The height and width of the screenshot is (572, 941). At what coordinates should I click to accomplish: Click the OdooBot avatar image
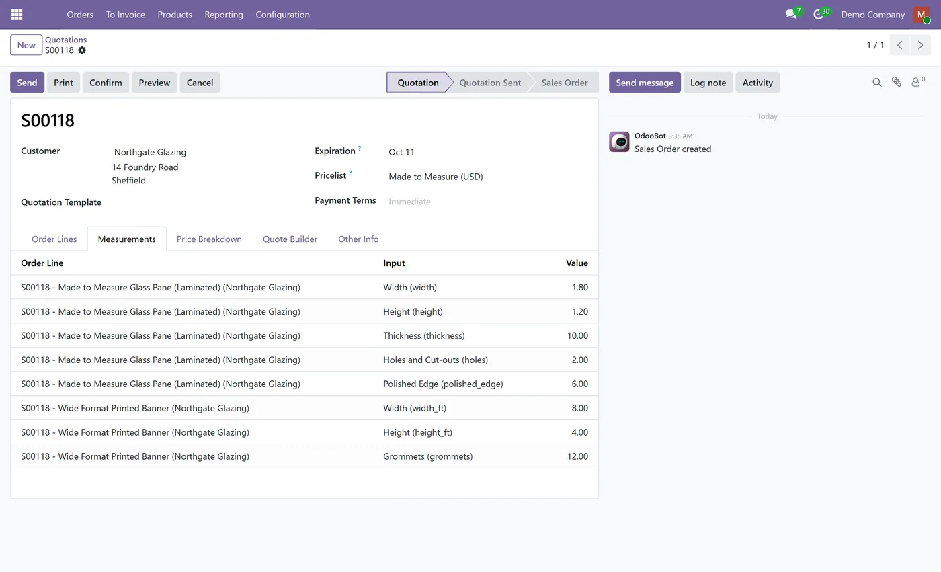tap(619, 142)
